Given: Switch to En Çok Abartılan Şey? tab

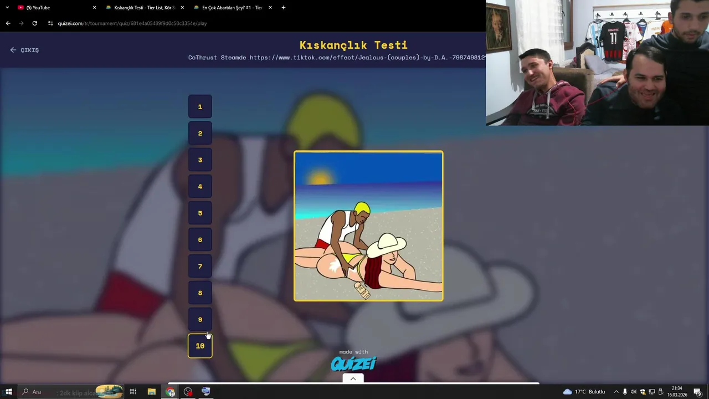Looking at the screenshot, I should pos(233,8).
